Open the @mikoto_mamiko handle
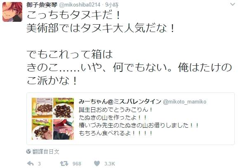Screen dimensions: 238x168 tap(184, 101)
